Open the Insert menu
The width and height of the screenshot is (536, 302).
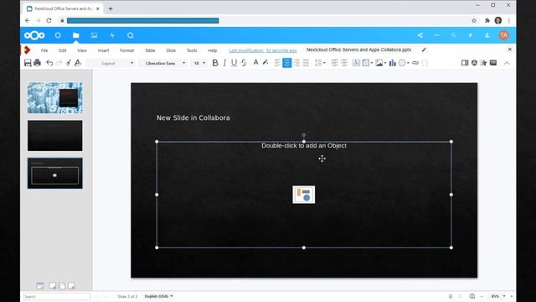103,50
